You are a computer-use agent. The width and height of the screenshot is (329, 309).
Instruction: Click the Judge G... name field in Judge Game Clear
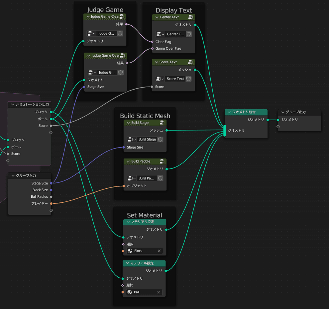107,33
